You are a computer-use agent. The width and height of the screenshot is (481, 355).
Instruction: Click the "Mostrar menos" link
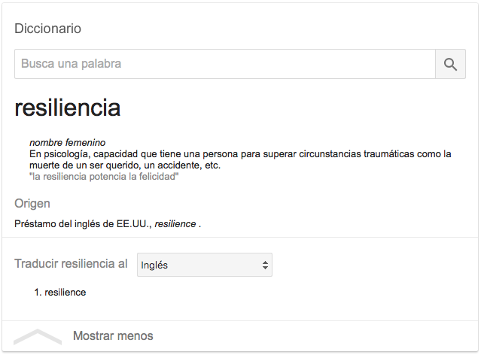pyautogui.click(x=113, y=336)
